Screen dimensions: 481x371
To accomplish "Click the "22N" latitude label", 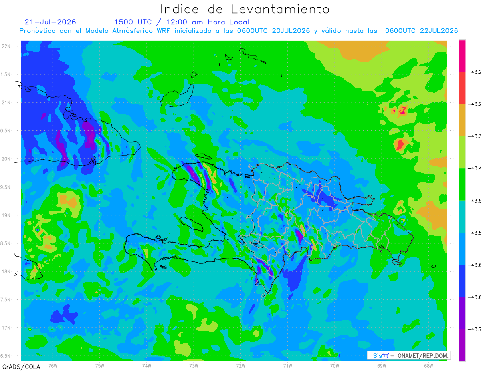I will pos(6,46).
